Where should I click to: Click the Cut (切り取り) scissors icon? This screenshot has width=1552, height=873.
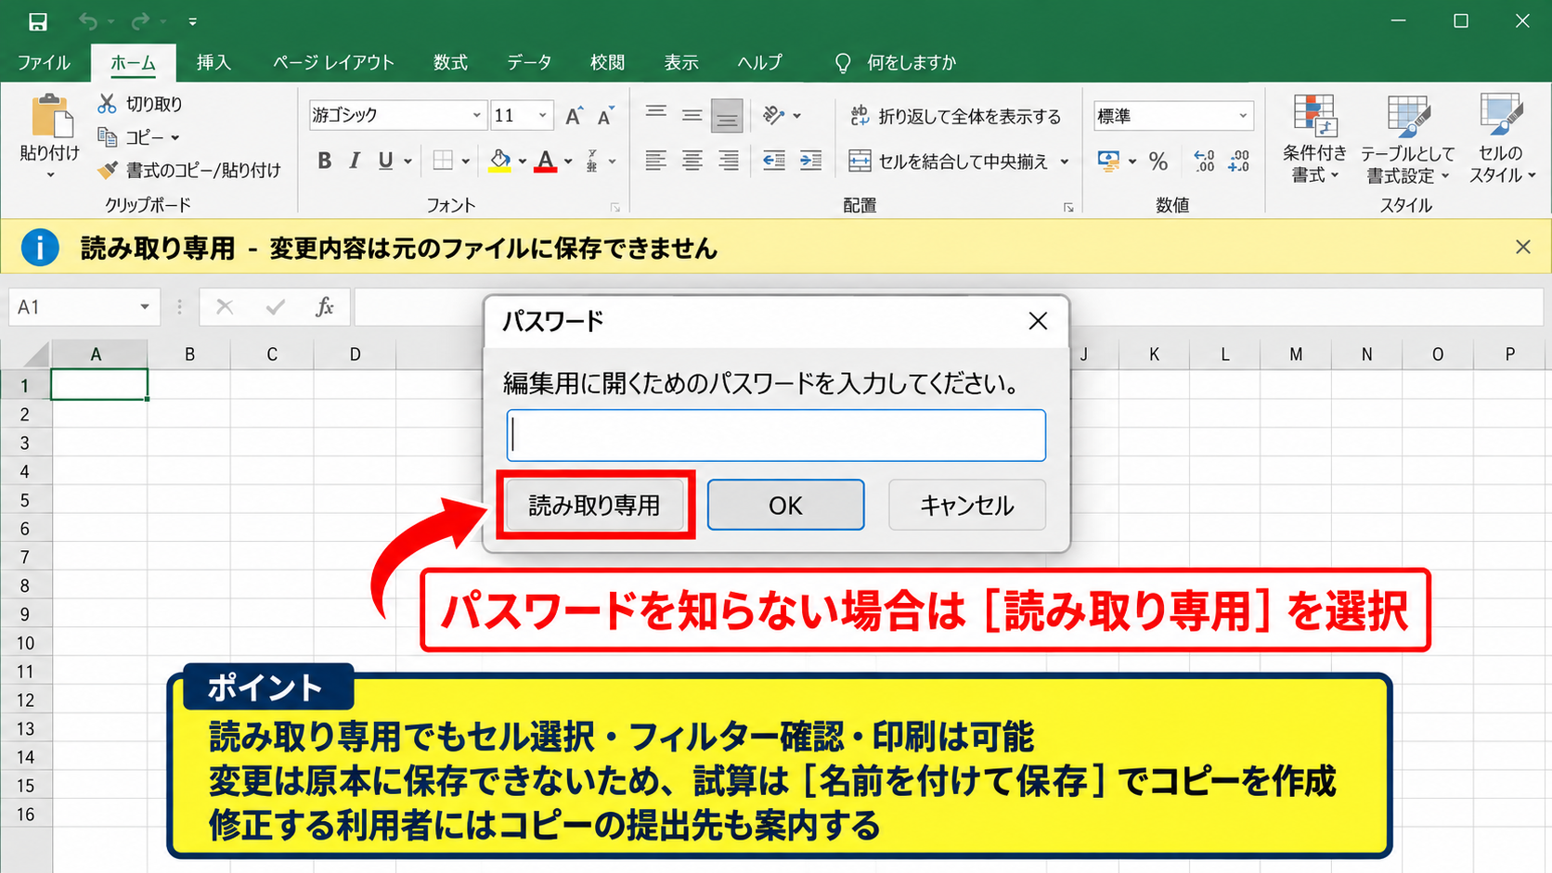[x=108, y=104]
